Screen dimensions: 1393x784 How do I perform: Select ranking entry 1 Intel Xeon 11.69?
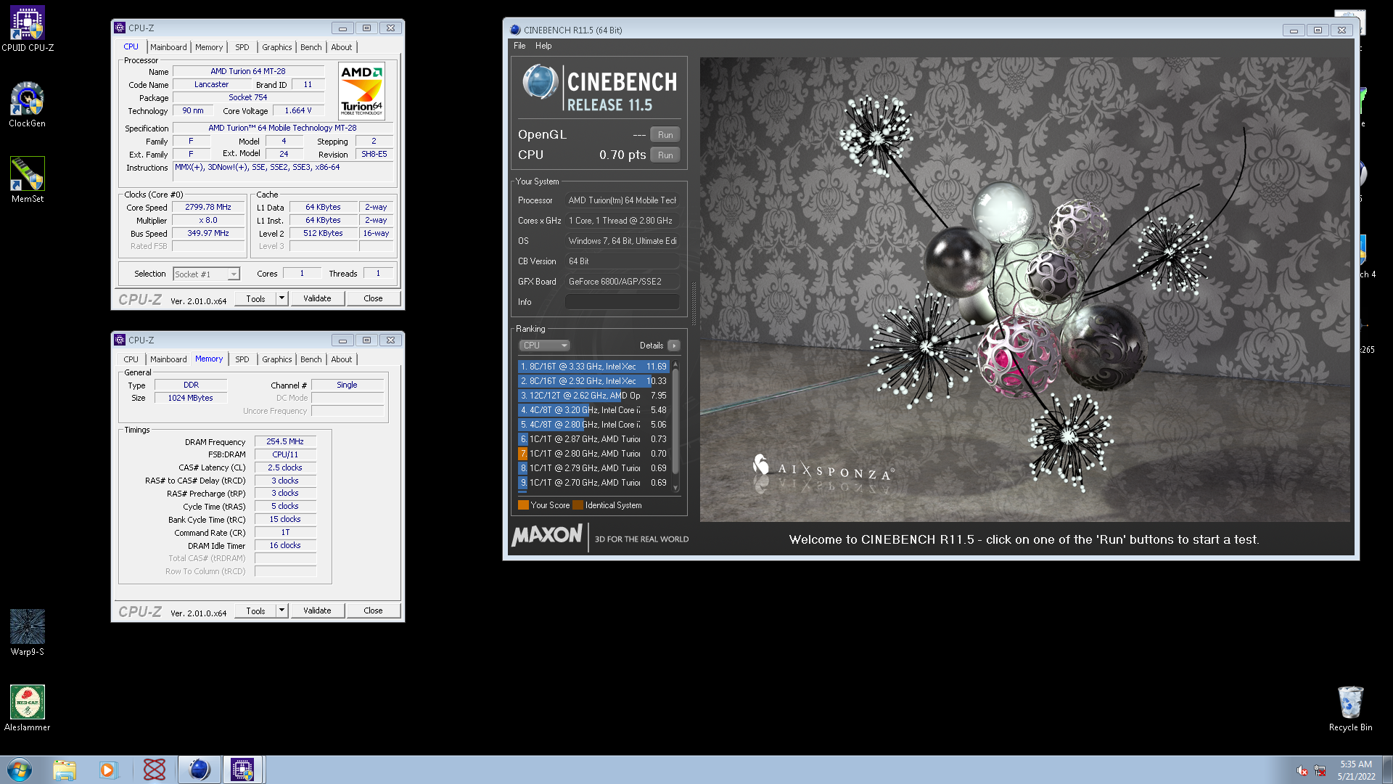(x=593, y=367)
